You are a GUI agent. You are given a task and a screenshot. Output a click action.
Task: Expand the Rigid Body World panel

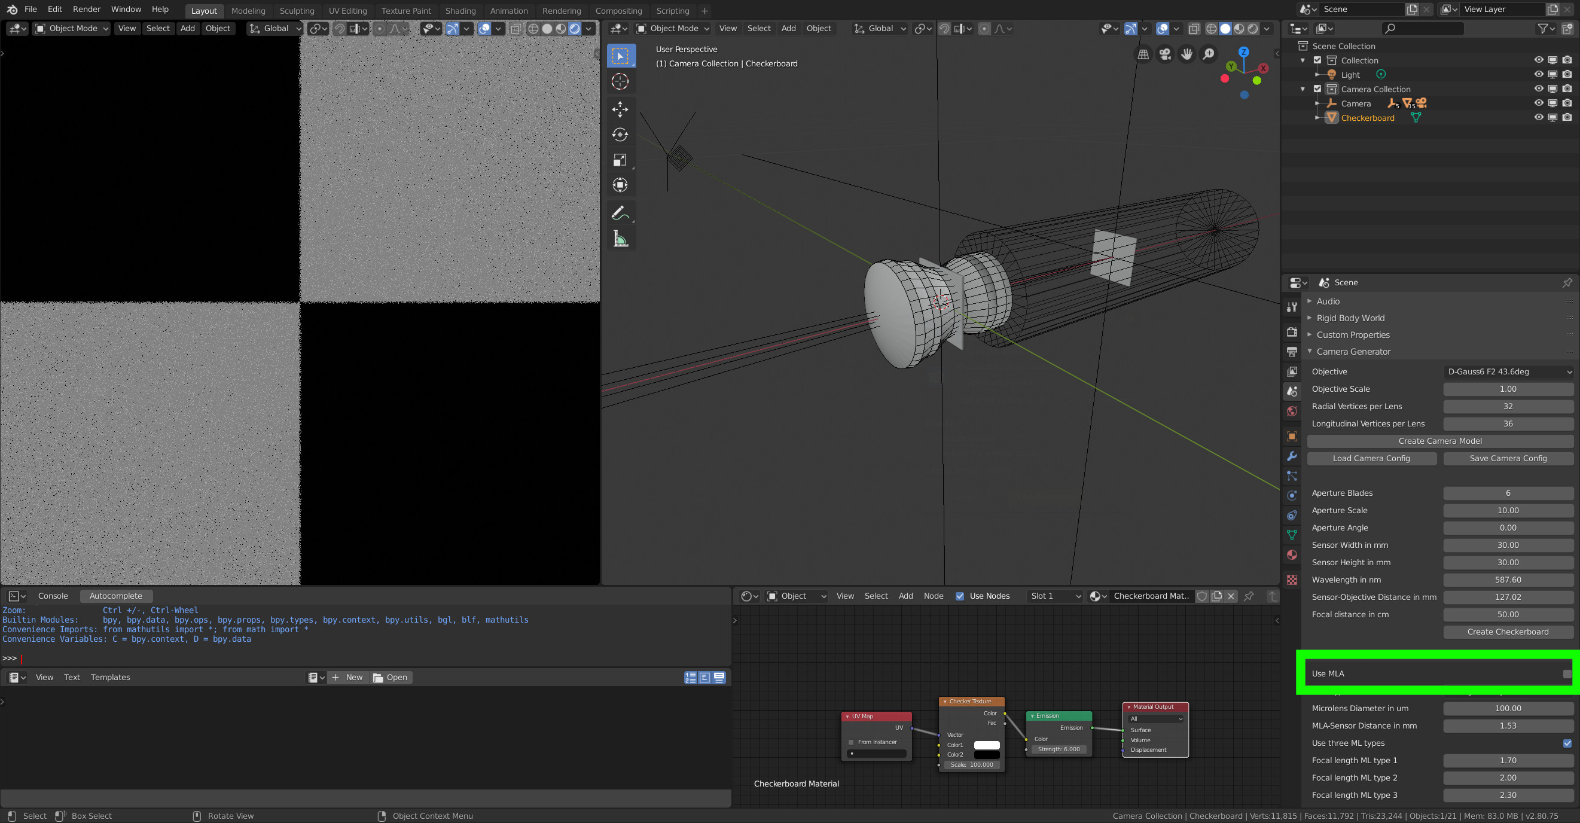tap(1350, 318)
